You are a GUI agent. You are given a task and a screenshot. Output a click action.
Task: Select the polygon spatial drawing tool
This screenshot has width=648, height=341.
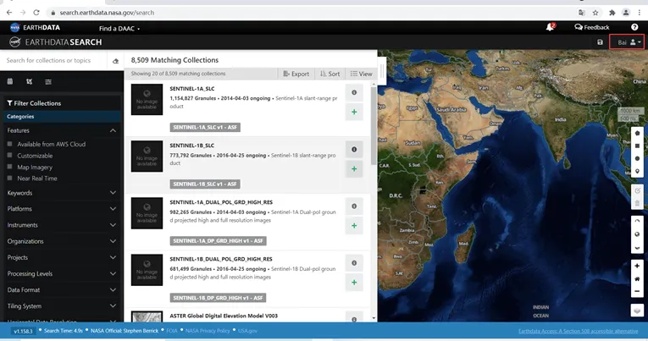(x=637, y=134)
